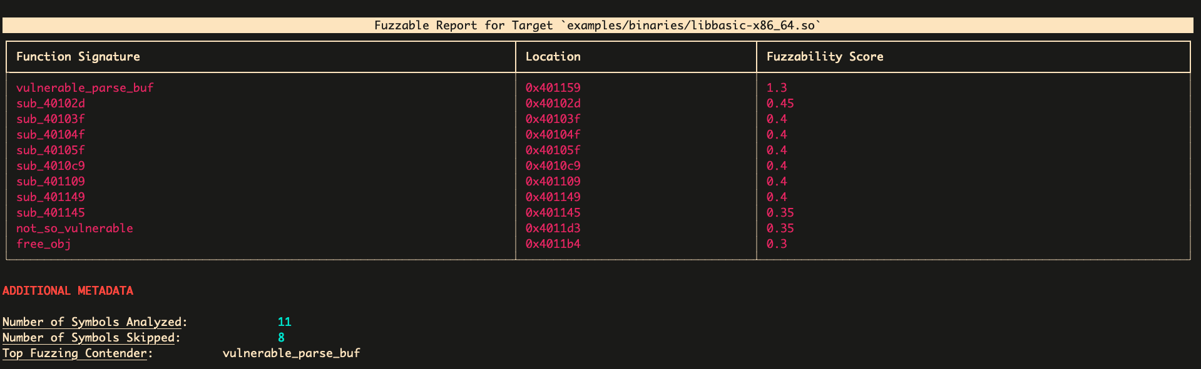The height and width of the screenshot is (369, 1201).
Task: Click the fuzzability score 0.45
Action: click(x=780, y=104)
